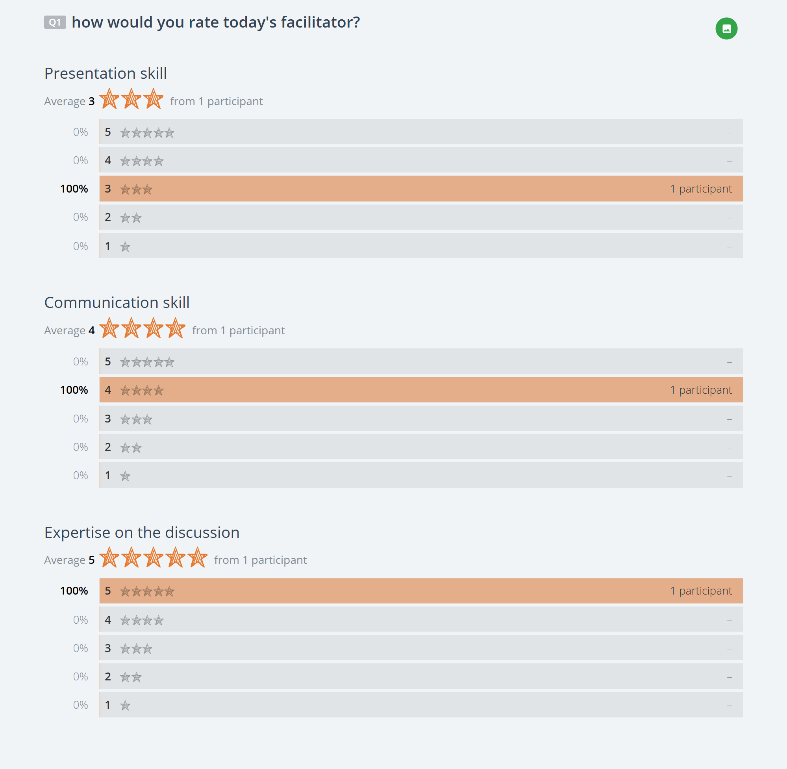Click the Presentation skill heading
Image resolution: width=787 pixels, height=769 pixels.
(106, 74)
